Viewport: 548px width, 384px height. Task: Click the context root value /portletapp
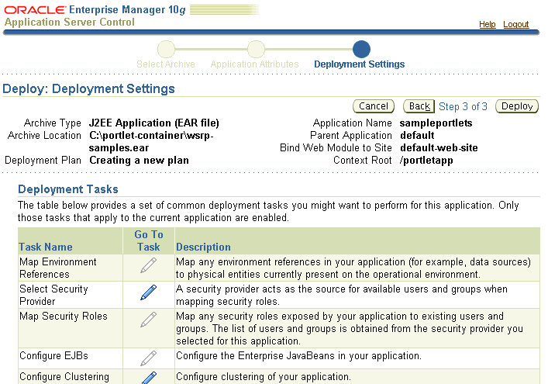tap(426, 160)
